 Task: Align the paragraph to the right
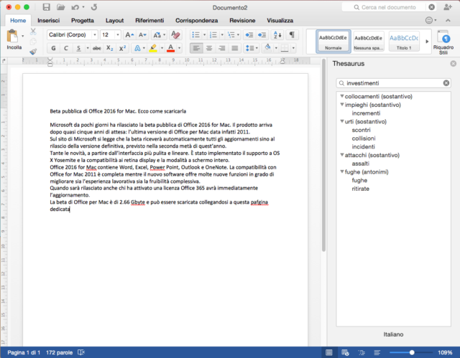click(x=222, y=48)
